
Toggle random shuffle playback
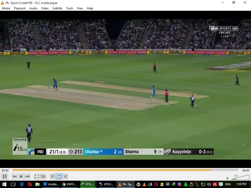pyautogui.click(x=65, y=177)
